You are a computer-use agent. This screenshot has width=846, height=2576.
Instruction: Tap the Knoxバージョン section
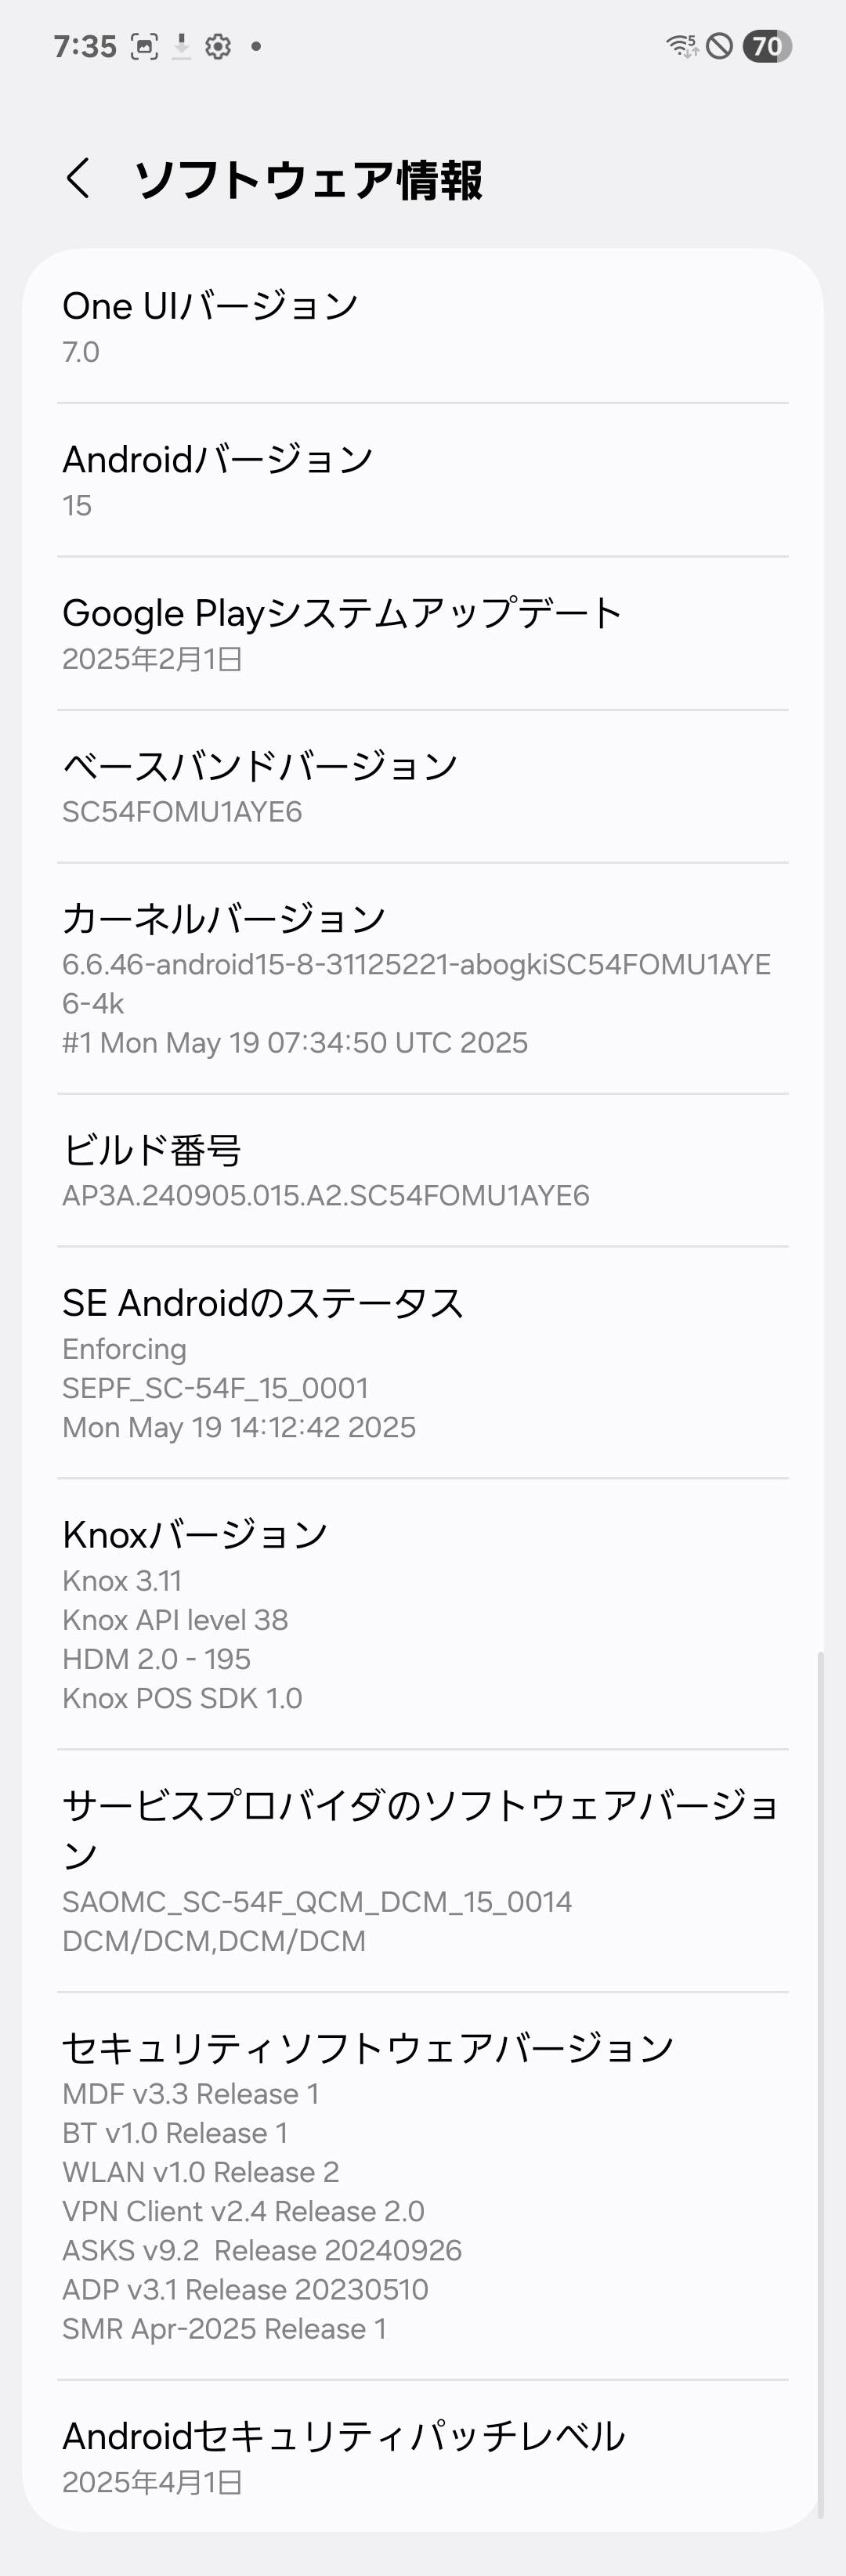(x=423, y=1614)
